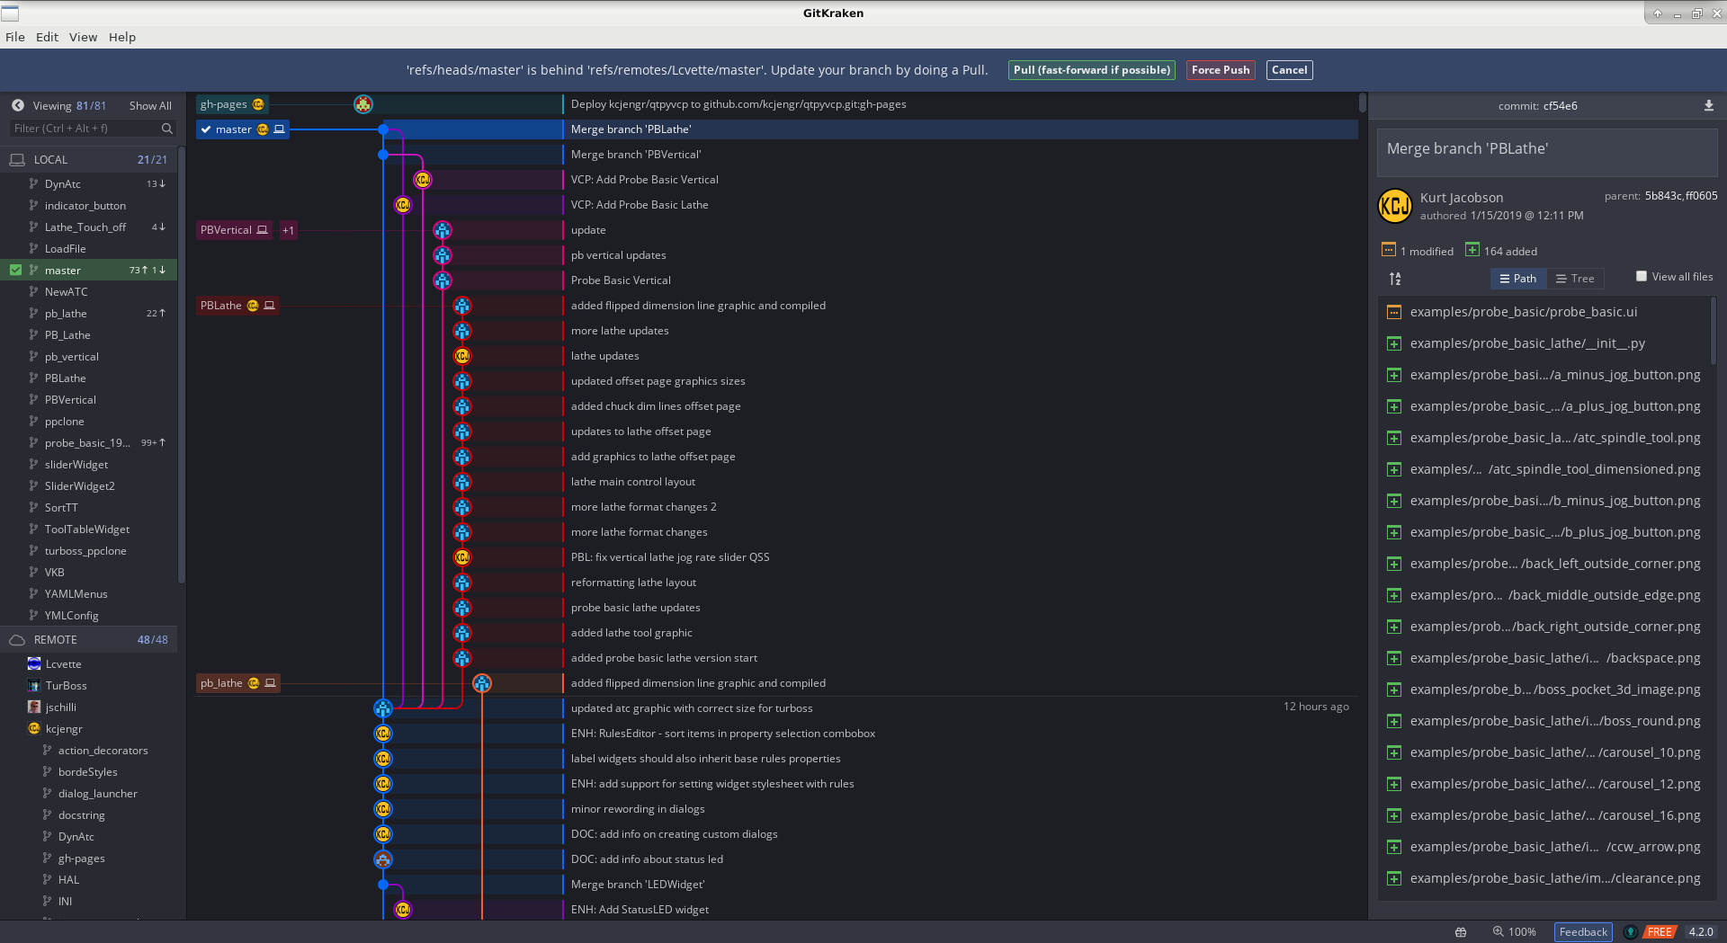The height and width of the screenshot is (943, 1727).
Task: Toggle the View all files checkbox
Action: pyautogui.click(x=1642, y=277)
